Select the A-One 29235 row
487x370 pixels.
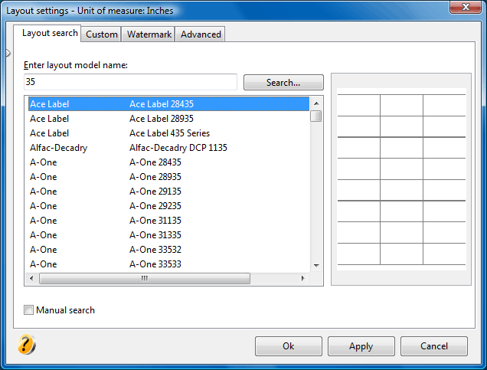click(168, 206)
